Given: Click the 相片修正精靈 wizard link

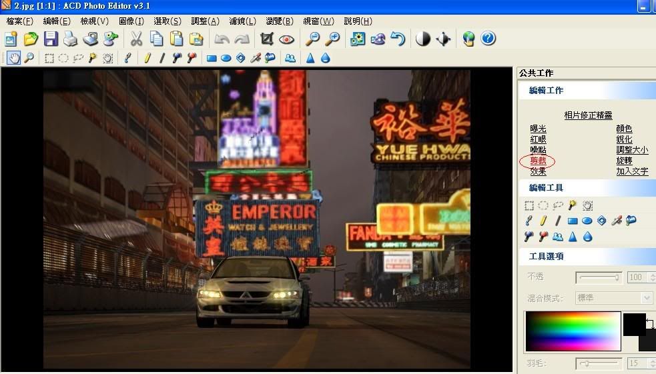Looking at the screenshot, I should [588, 115].
